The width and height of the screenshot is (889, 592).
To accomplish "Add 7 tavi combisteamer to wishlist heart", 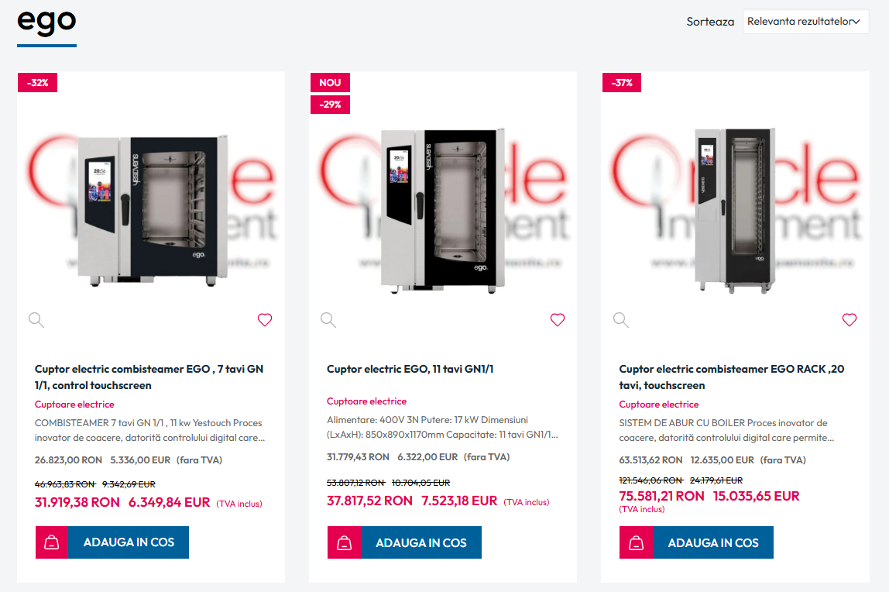I will coord(265,320).
